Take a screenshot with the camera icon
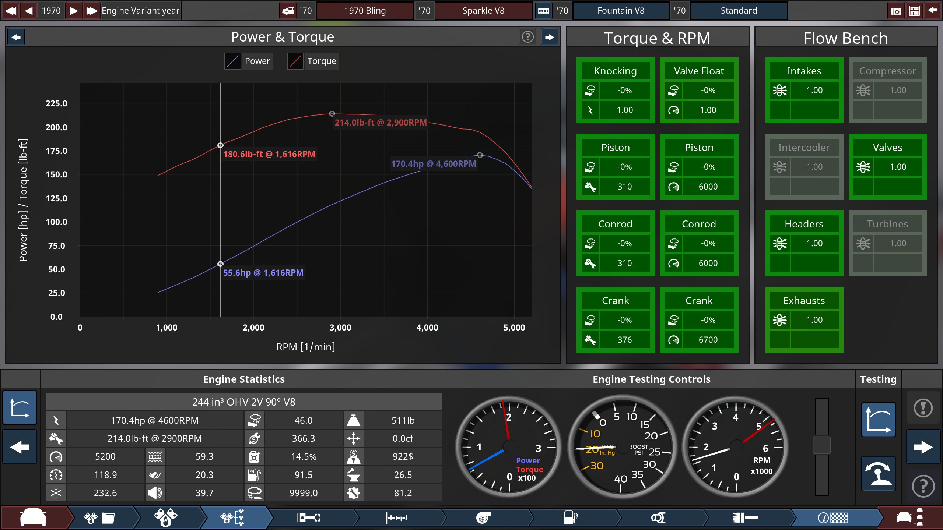 895,11
